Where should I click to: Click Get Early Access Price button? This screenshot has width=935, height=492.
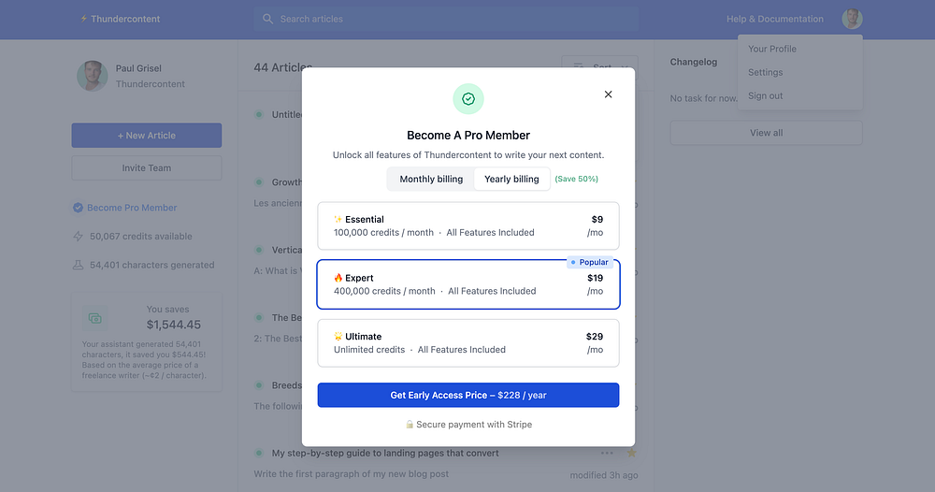coord(468,395)
